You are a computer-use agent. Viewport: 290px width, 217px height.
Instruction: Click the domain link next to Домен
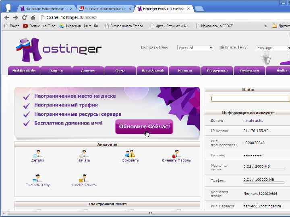[x=253, y=121]
